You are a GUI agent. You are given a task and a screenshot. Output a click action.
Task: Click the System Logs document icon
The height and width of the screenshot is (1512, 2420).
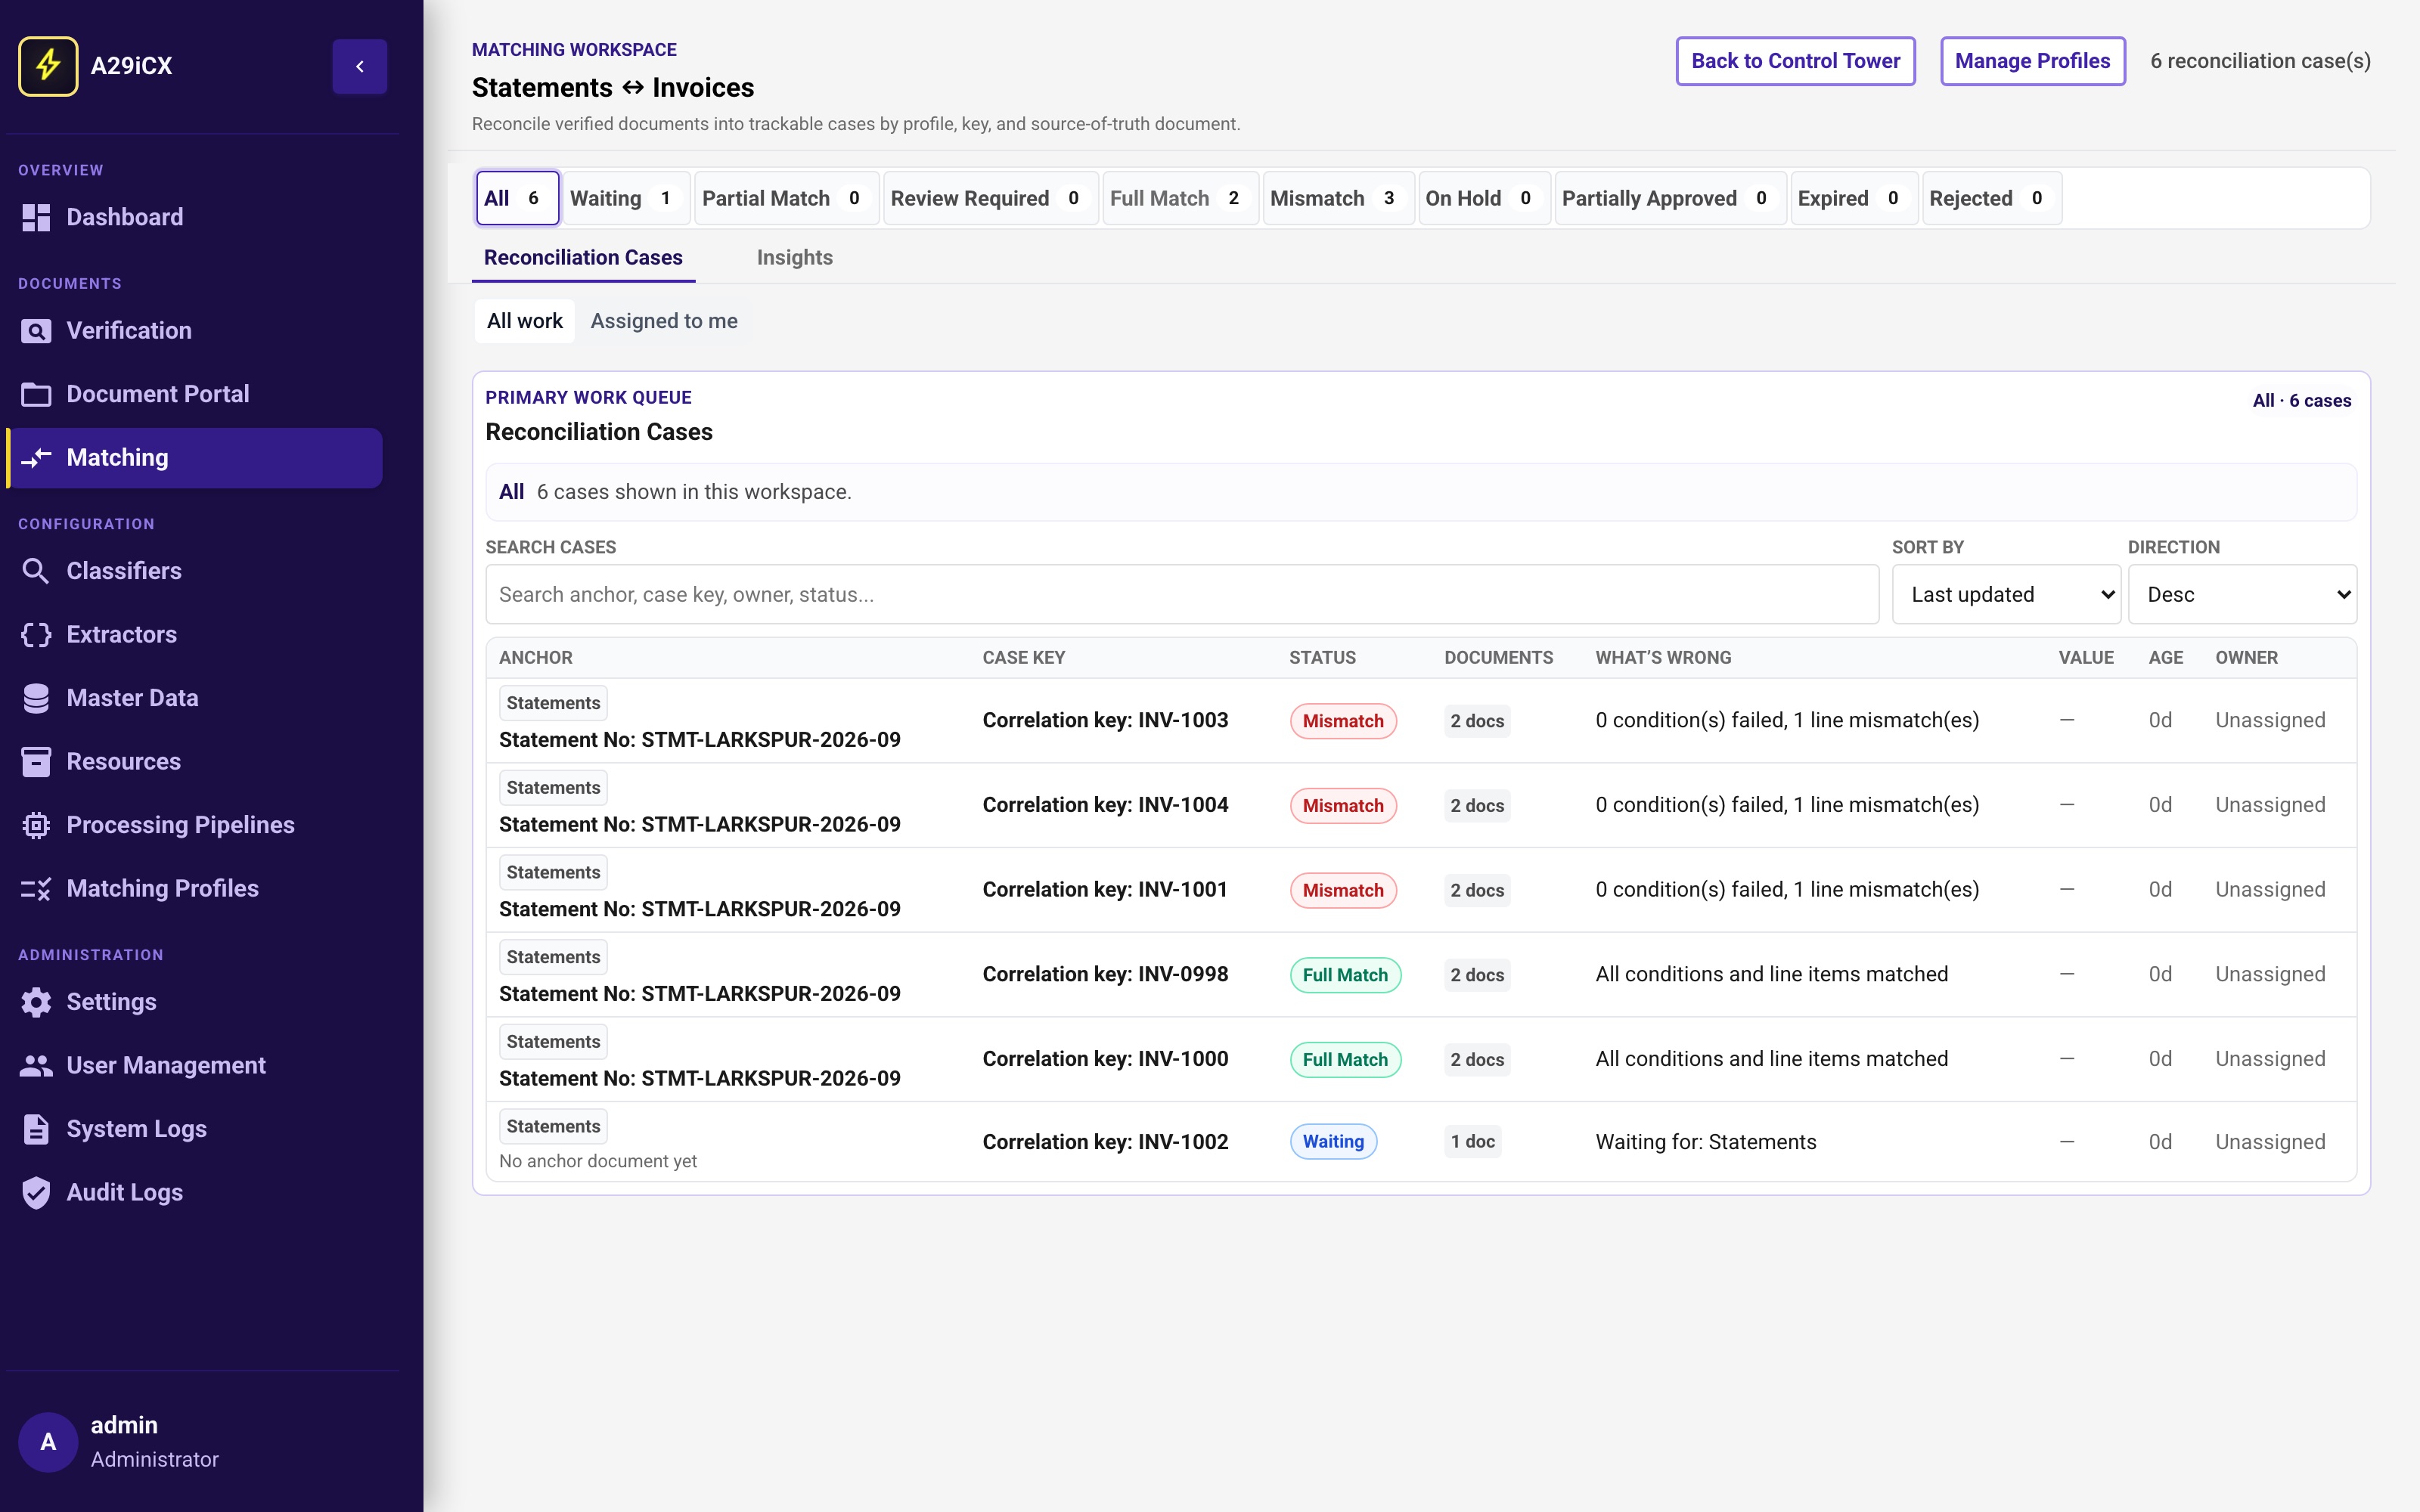36,1129
